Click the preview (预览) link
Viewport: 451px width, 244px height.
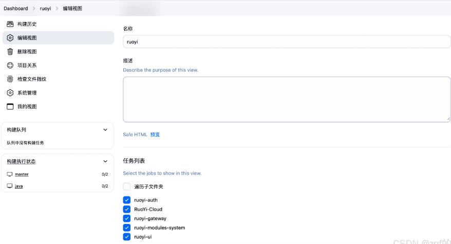point(155,135)
